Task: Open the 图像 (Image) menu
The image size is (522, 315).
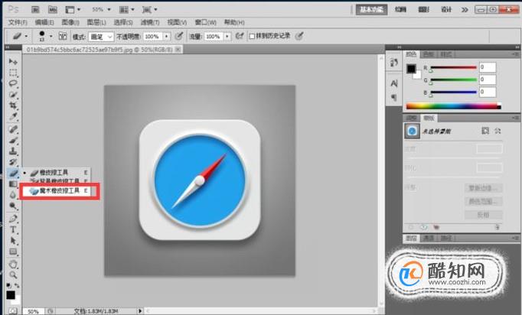Action: (x=70, y=22)
